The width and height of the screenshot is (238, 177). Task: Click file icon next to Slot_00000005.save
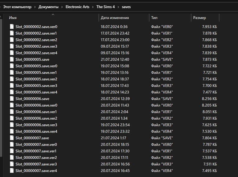(12, 60)
